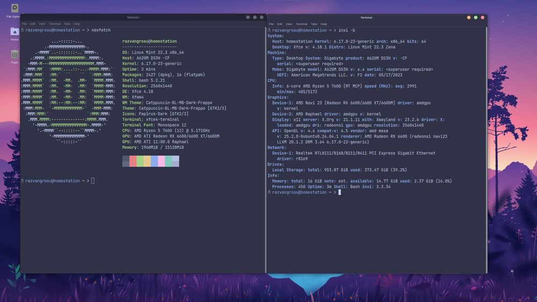537x302 pixels.
Task: Open Help menu in inxi terminal window
Action: click(324, 24)
